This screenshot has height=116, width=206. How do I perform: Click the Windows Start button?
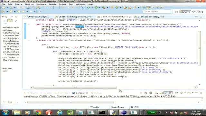click(x=5, y=112)
